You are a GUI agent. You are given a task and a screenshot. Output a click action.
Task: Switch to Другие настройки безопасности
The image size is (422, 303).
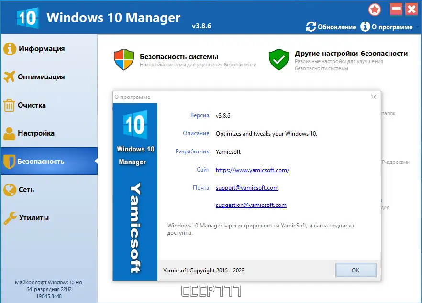click(x=353, y=54)
